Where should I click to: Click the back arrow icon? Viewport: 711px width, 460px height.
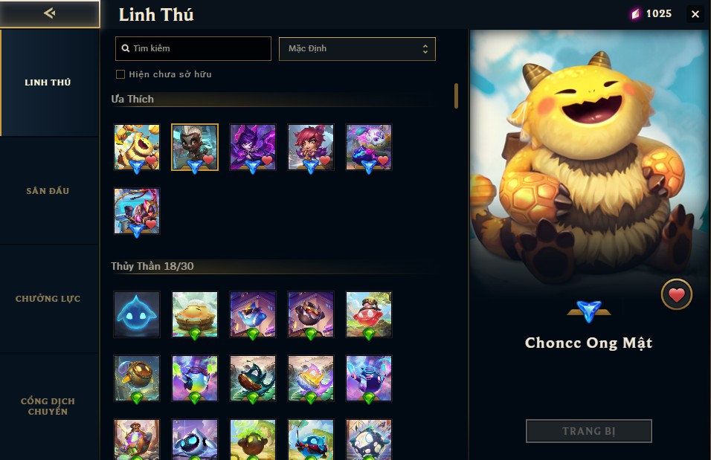coord(49,13)
